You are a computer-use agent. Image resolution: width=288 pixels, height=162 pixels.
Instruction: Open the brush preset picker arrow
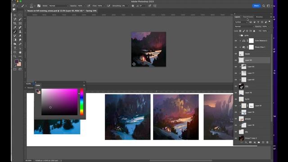pyautogui.click(x=35, y=6)
